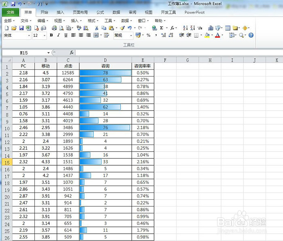
Task: Toggle Wrap Text icon
Action: (106, 35)
